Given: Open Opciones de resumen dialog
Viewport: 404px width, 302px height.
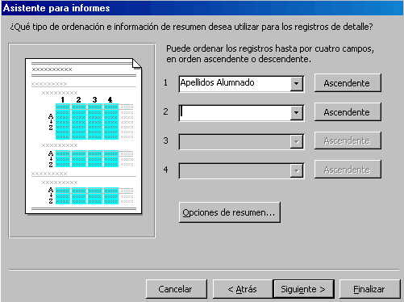Looking at the screenshot, I should click(230, 212).
